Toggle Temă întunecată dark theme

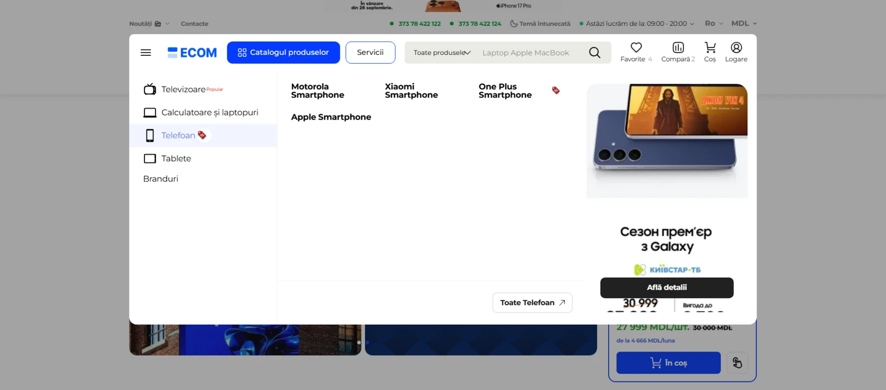tap(540, 24)
